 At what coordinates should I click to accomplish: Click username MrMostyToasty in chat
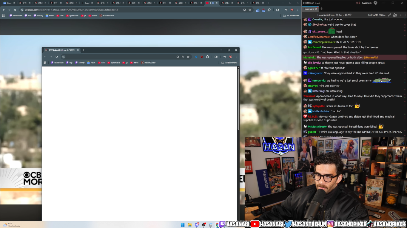[317, 127]
